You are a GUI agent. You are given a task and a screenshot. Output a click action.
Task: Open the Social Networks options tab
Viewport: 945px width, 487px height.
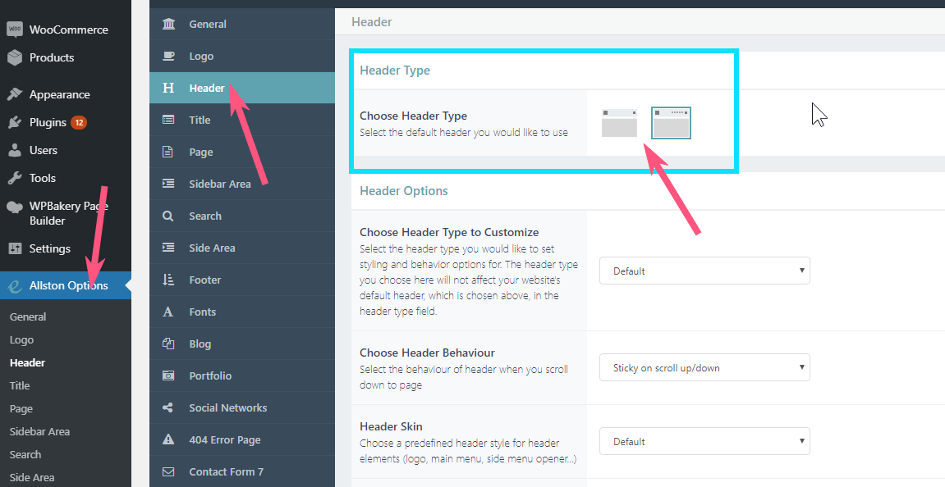click(x=242, y=407)
